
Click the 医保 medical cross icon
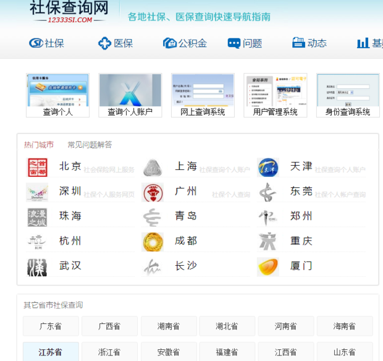[x=104, y=43]
